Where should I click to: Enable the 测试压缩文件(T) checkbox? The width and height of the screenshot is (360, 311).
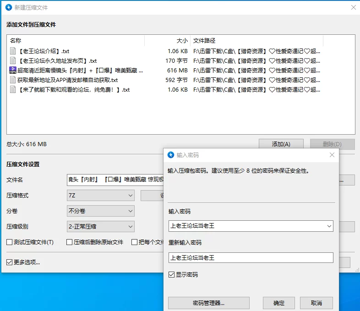click(x=10, y=242)
